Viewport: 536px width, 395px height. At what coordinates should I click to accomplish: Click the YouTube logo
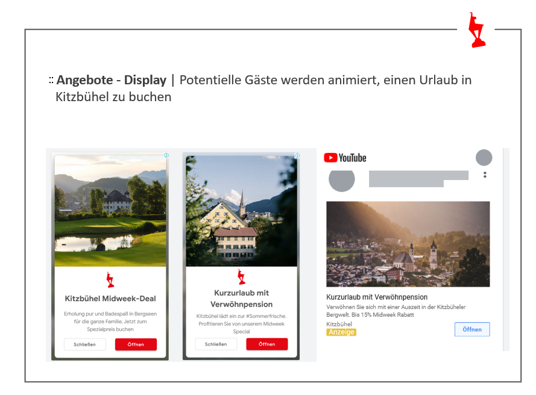click(x=345, y=158)
